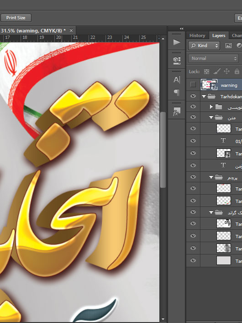Click the "پرچم" group name

232,178
